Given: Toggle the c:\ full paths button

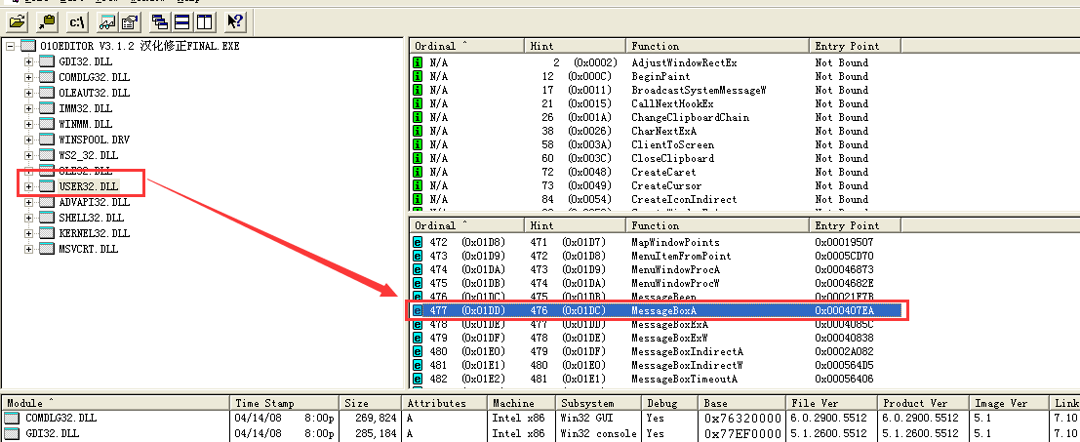Looking at the screenshot, I should click(x=77, y=22).
